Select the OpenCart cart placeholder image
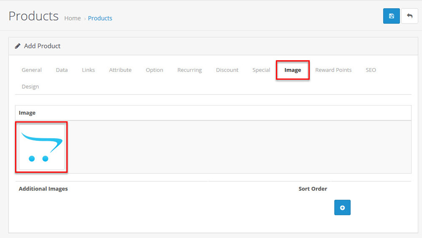422x238 pixels. [41, 147]
